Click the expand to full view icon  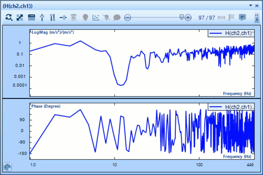pos(20,18)
